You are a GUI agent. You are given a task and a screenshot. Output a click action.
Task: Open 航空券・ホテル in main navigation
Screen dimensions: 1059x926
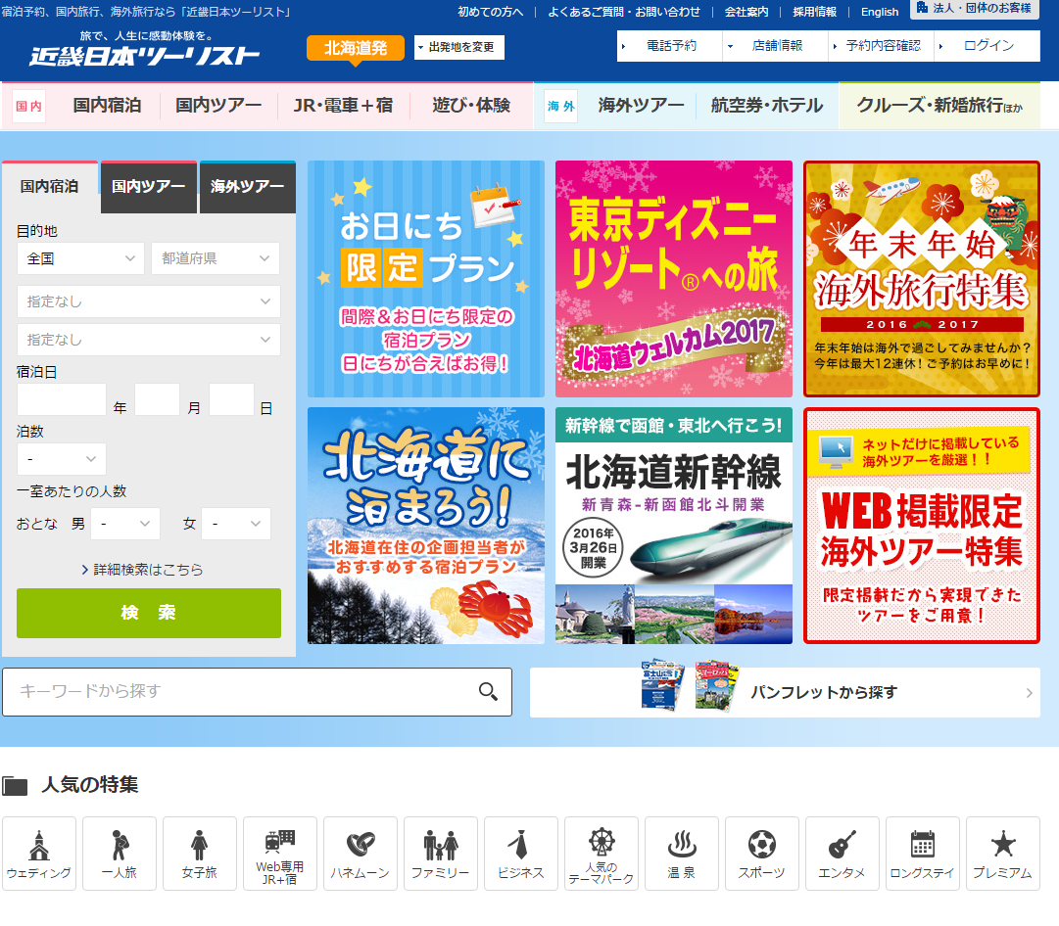766,106
